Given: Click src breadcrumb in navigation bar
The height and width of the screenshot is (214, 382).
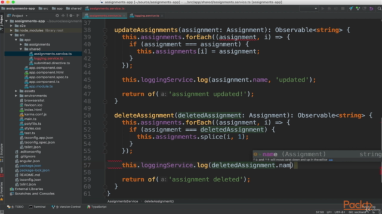Looking at the screenshot, I should [44, 8].
